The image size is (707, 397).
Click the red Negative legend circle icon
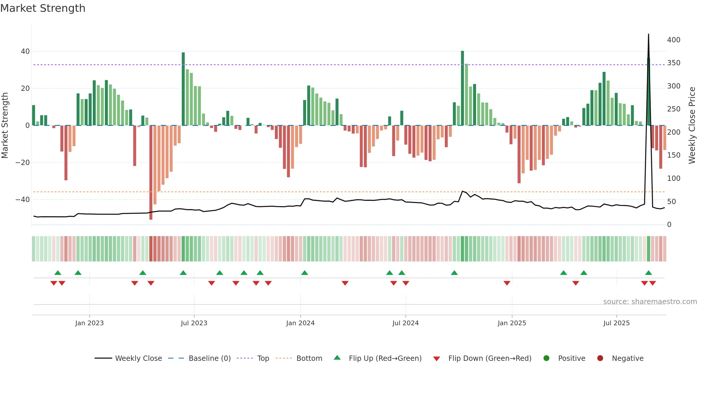click(x=600, y=358)
